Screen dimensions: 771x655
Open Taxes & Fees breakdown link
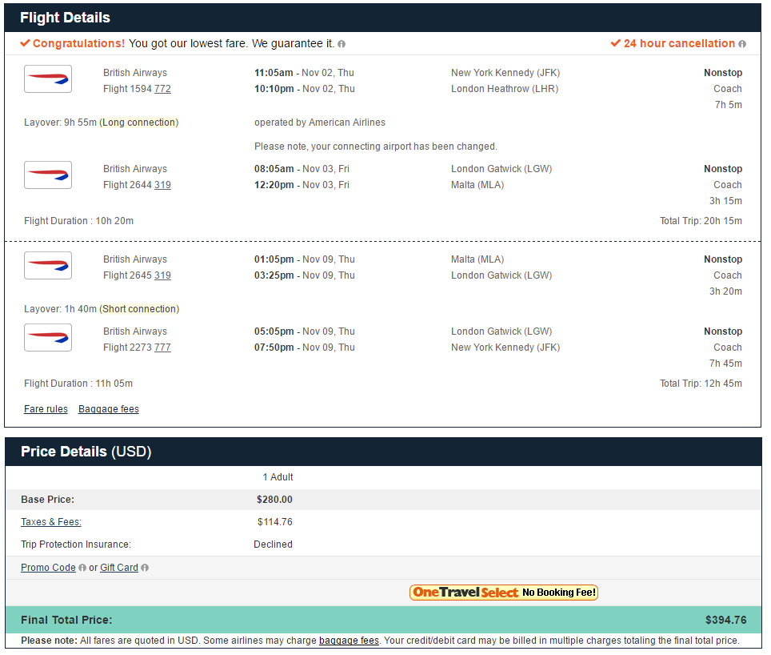[51, 521]
